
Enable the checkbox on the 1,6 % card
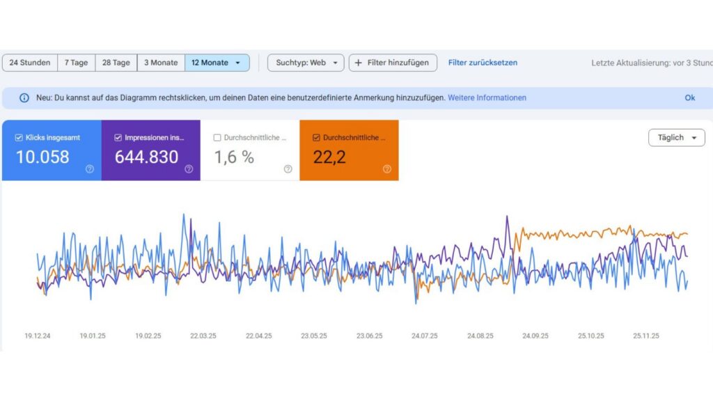coord(217,138)
